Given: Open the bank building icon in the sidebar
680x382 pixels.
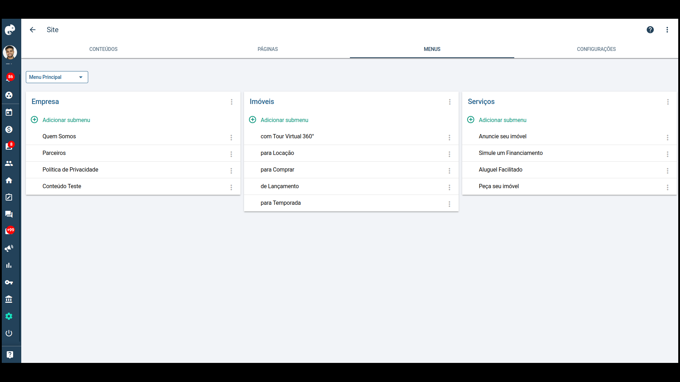Looking at the screenshot, I should 9,299.
